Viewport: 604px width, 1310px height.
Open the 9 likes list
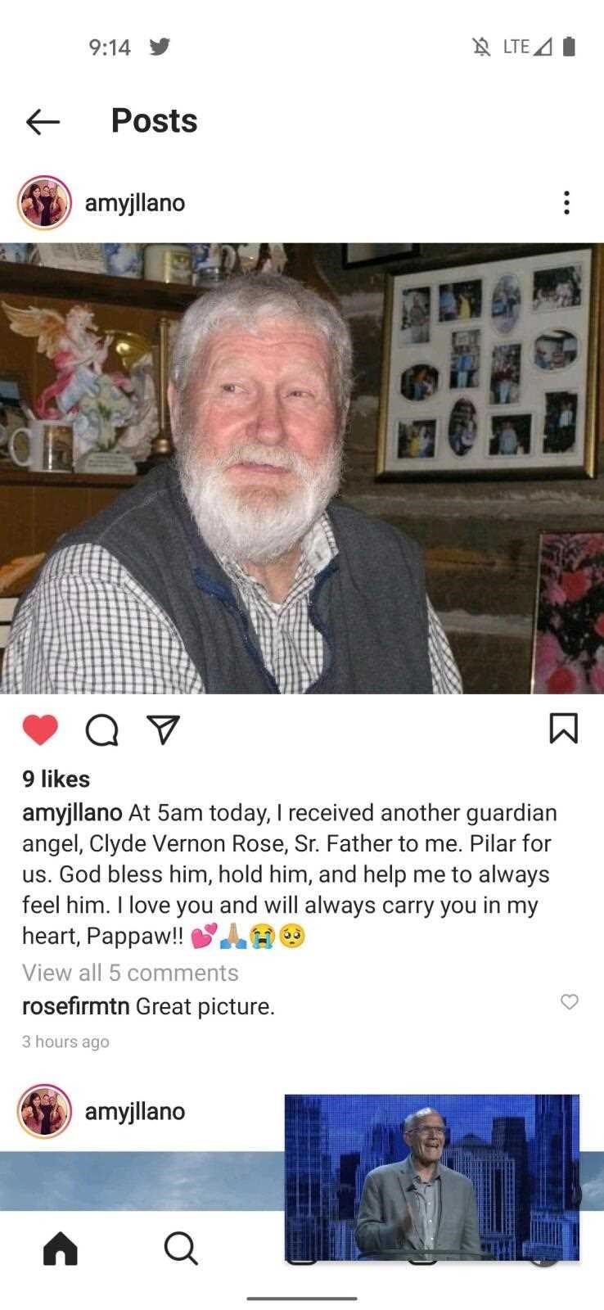pos(56,779)
